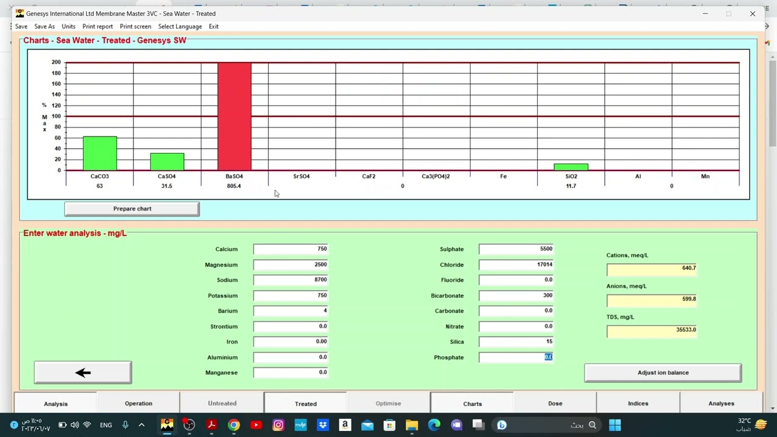This screenshot has height=437, width=777.
Task: Click the Manganese value field
Action: [291, 373]
